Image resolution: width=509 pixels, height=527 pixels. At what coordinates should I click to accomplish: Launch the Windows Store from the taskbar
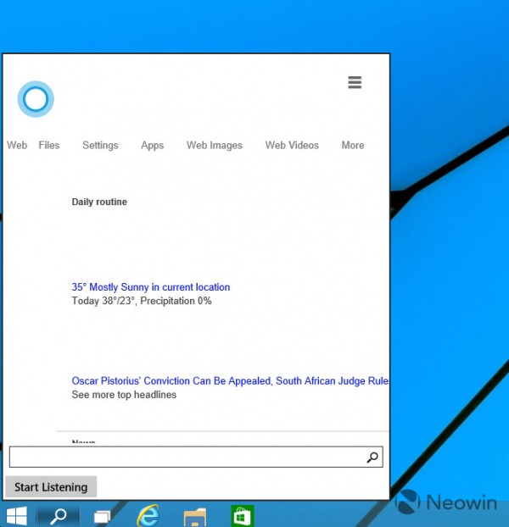(x=243, y=514)
